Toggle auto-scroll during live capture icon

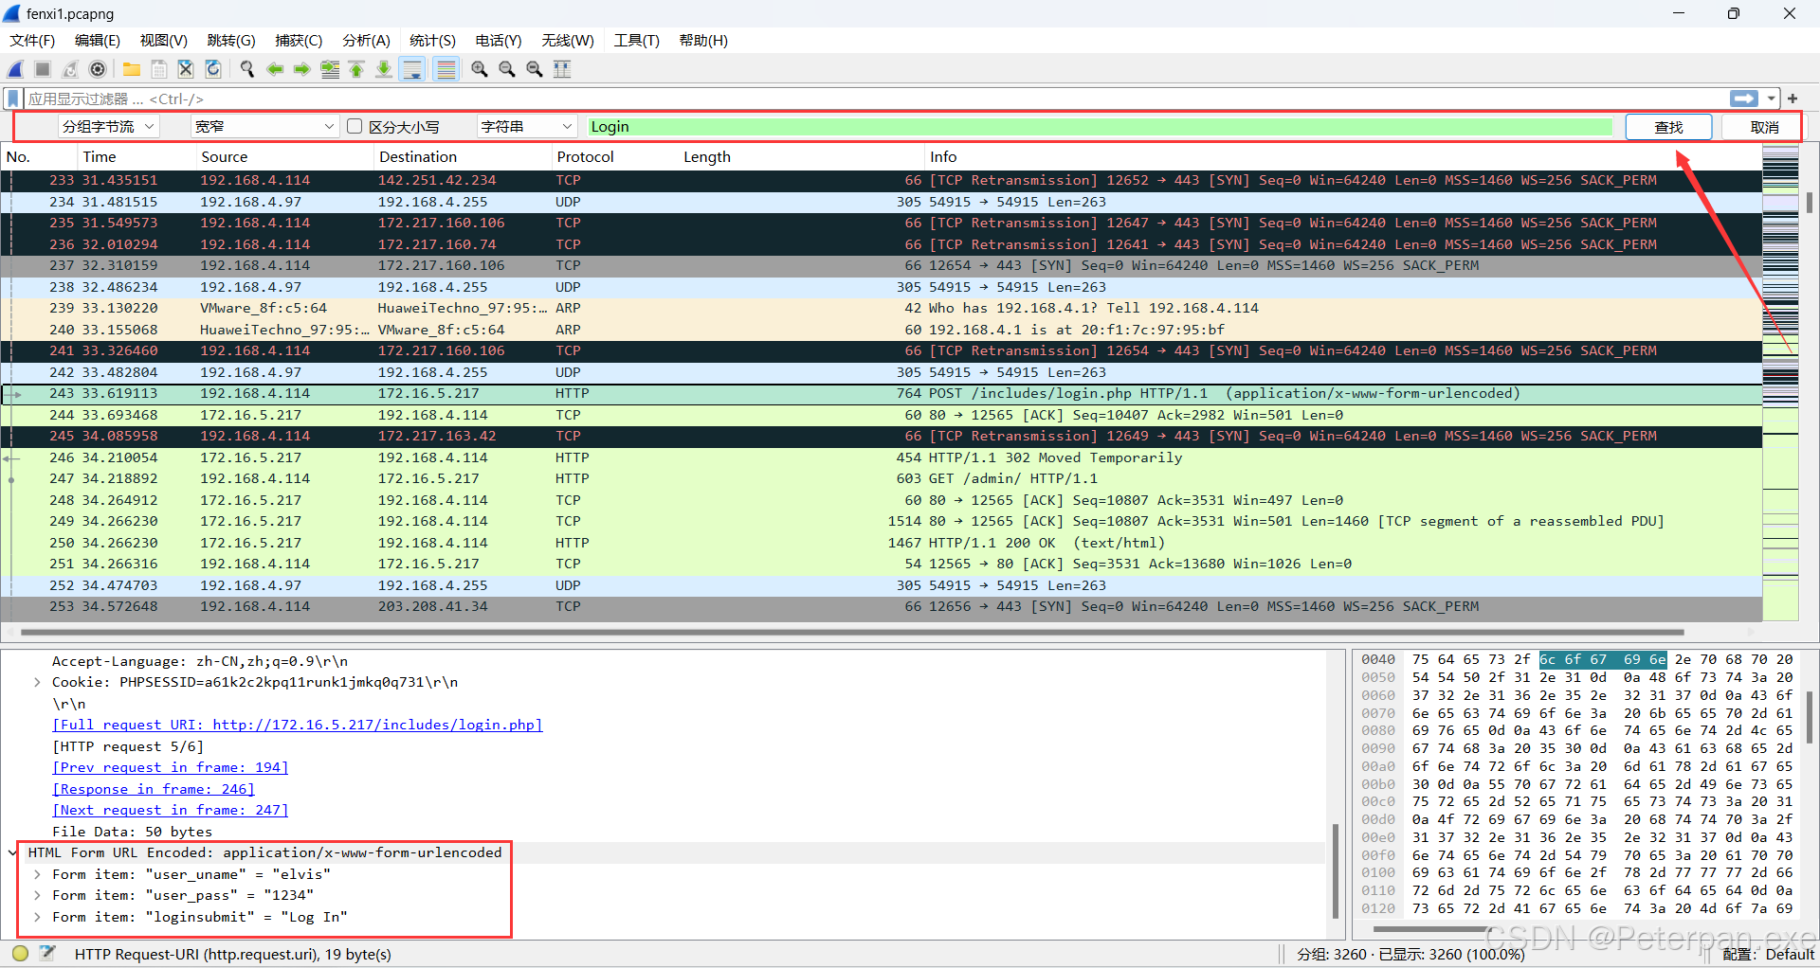pos(412,69)
